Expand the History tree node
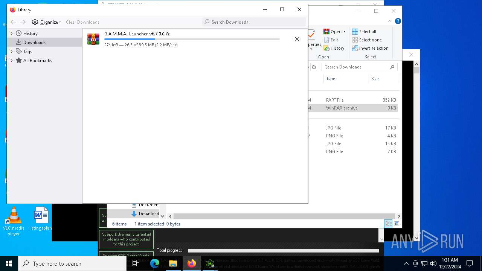Screen dimensions: 482x271 (11, 33)
